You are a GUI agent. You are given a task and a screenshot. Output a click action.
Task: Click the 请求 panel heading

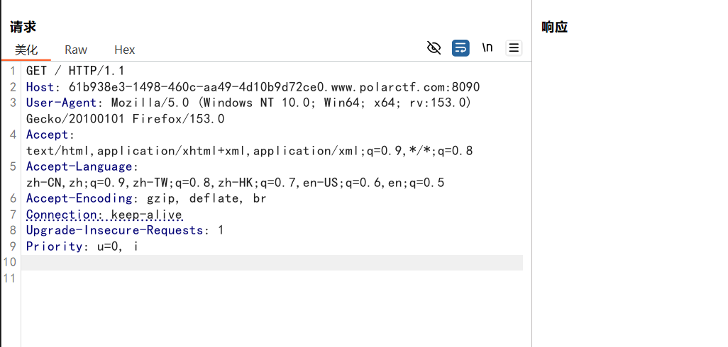23,27
